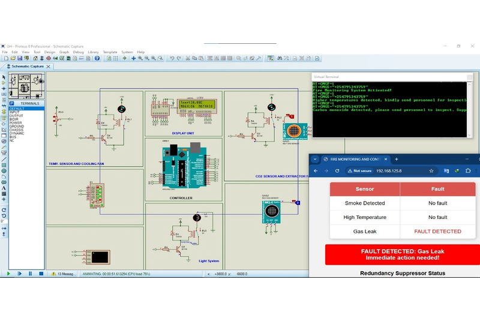
Task: Toggle the Wire Autorouter button
Action: tap(271, 58)
